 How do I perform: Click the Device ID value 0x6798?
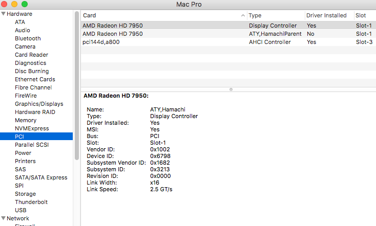click(x=160, y=156)
